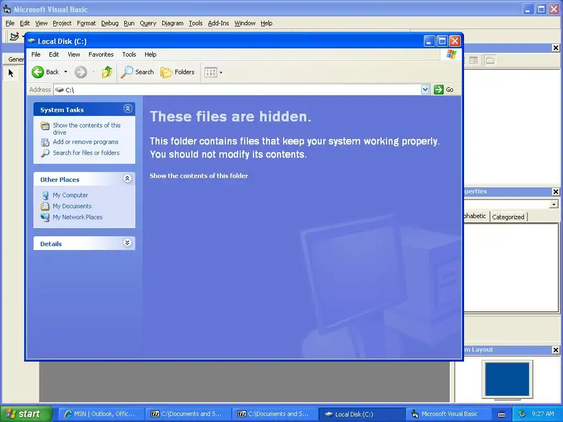Toggle the Folders pane icon

click(166, 72)
